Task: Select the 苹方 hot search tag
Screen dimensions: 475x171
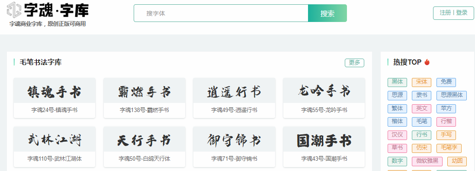Action: pyautogui.click(x=446, y=109)
